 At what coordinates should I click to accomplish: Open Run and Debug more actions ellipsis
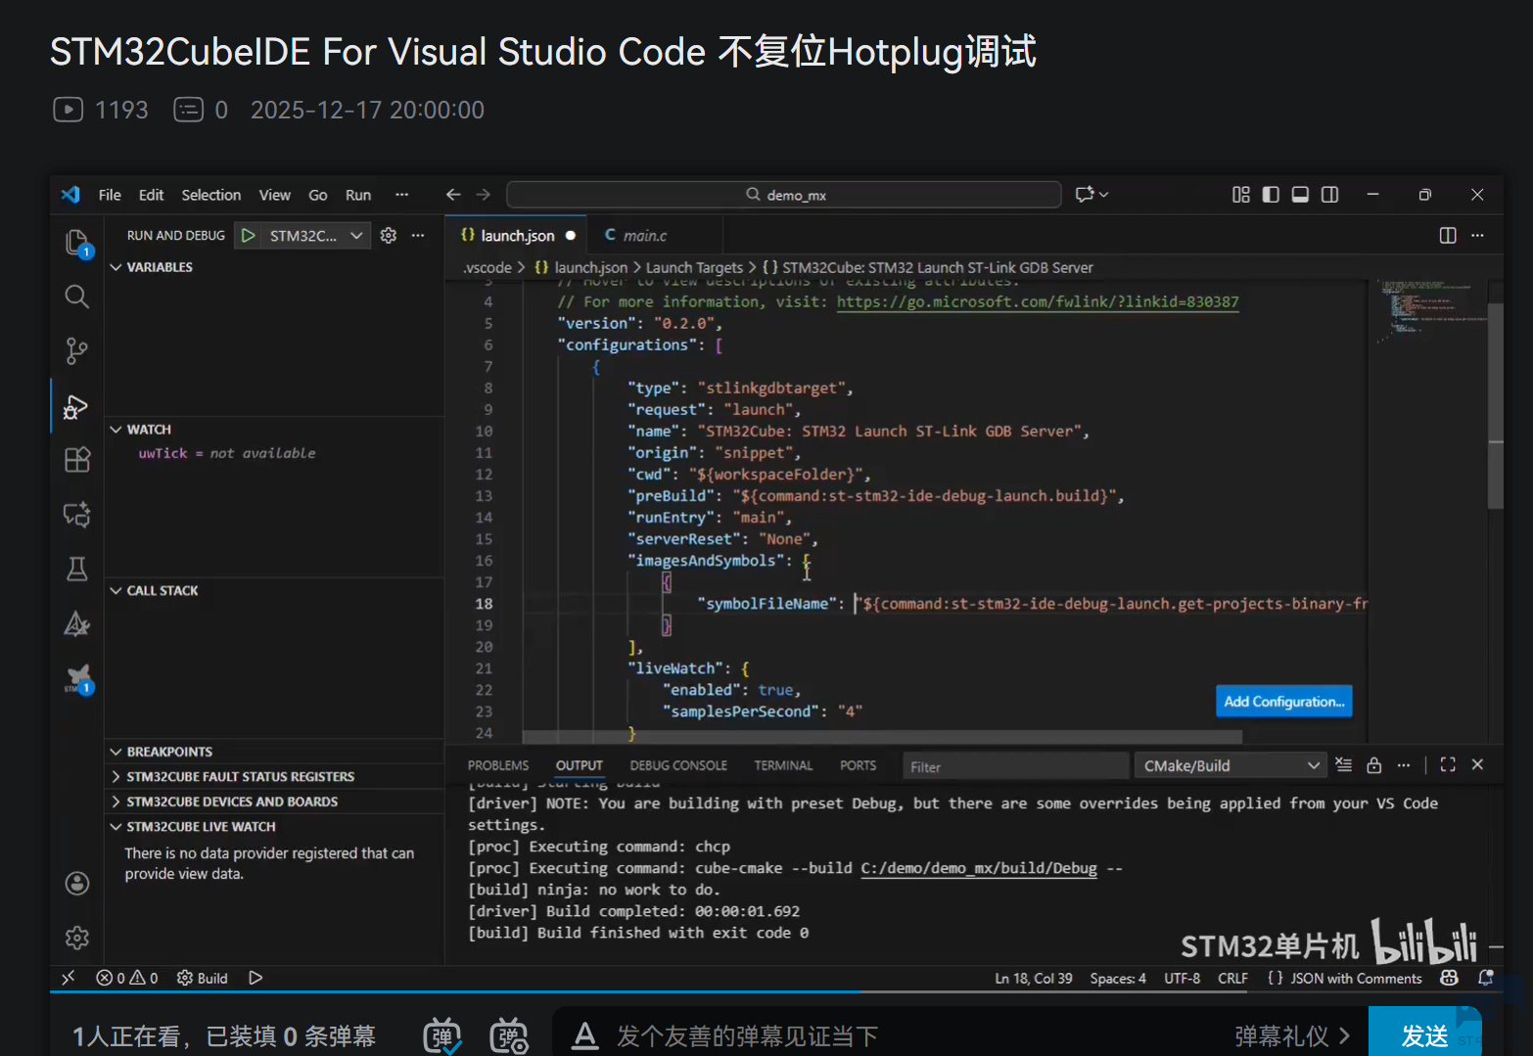[x=418, y=236]
